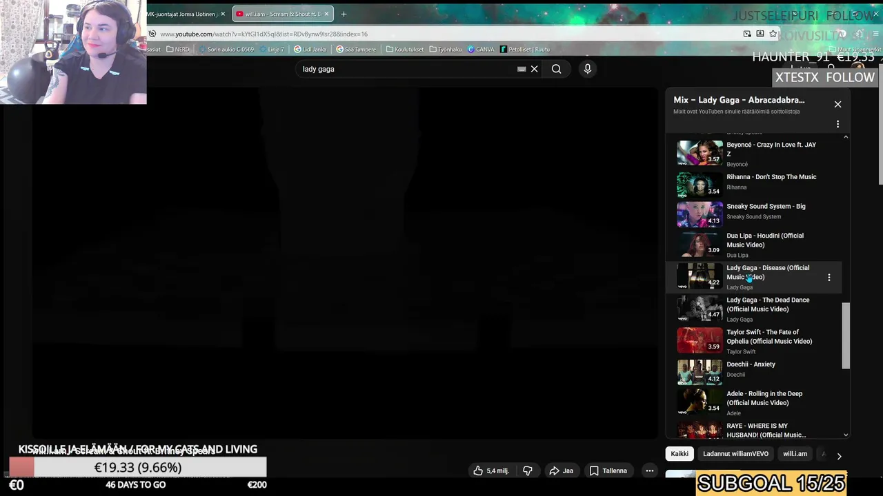
Task: Play Beyoncé - Crazy In Love thumbnail
Action: (700, 153)
